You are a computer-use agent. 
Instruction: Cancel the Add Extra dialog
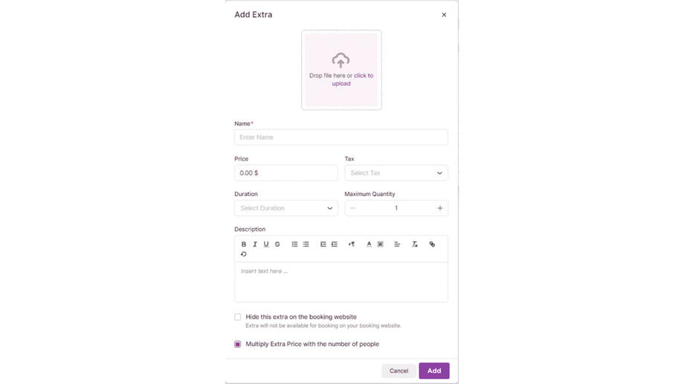[x=399, y=371]
